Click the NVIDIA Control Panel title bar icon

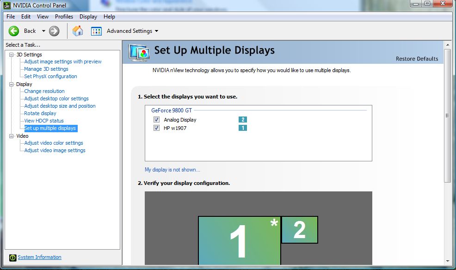coord(6,5)
